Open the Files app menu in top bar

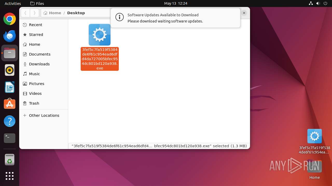tap(37, 3)
